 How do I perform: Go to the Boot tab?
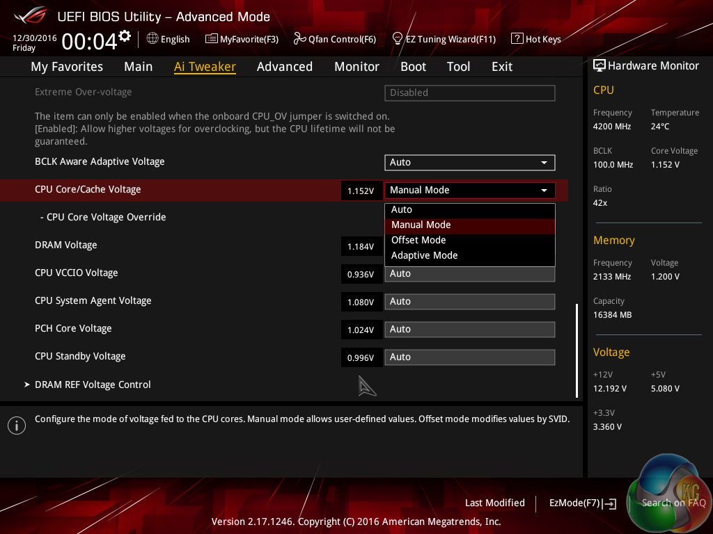413,67
